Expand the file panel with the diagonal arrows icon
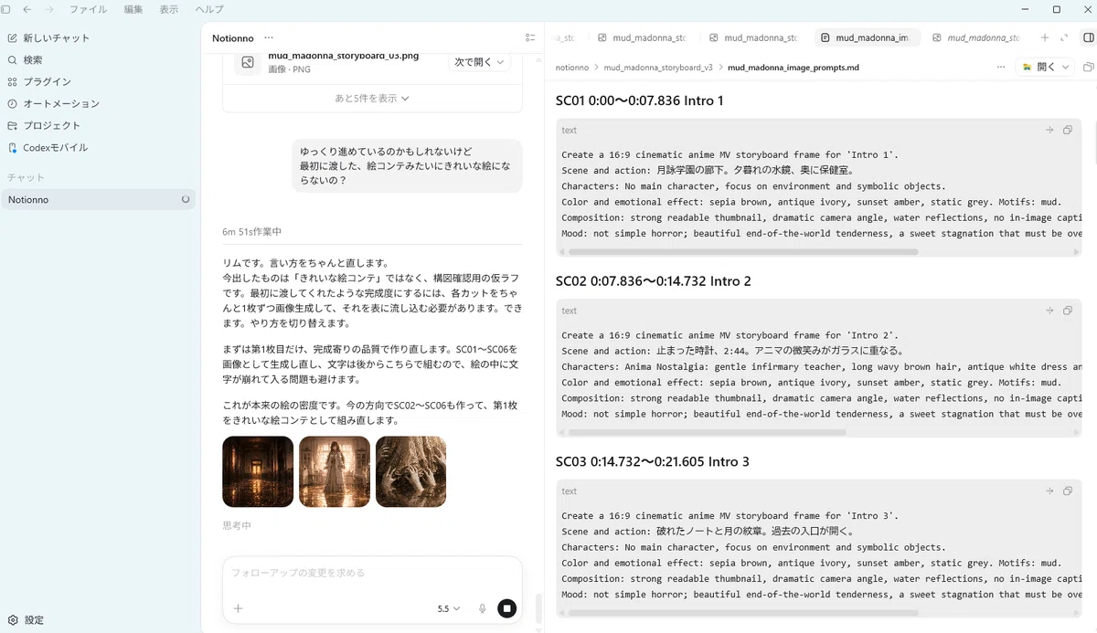Screen dimensions: 1097x633 (x=1064, y=38)
